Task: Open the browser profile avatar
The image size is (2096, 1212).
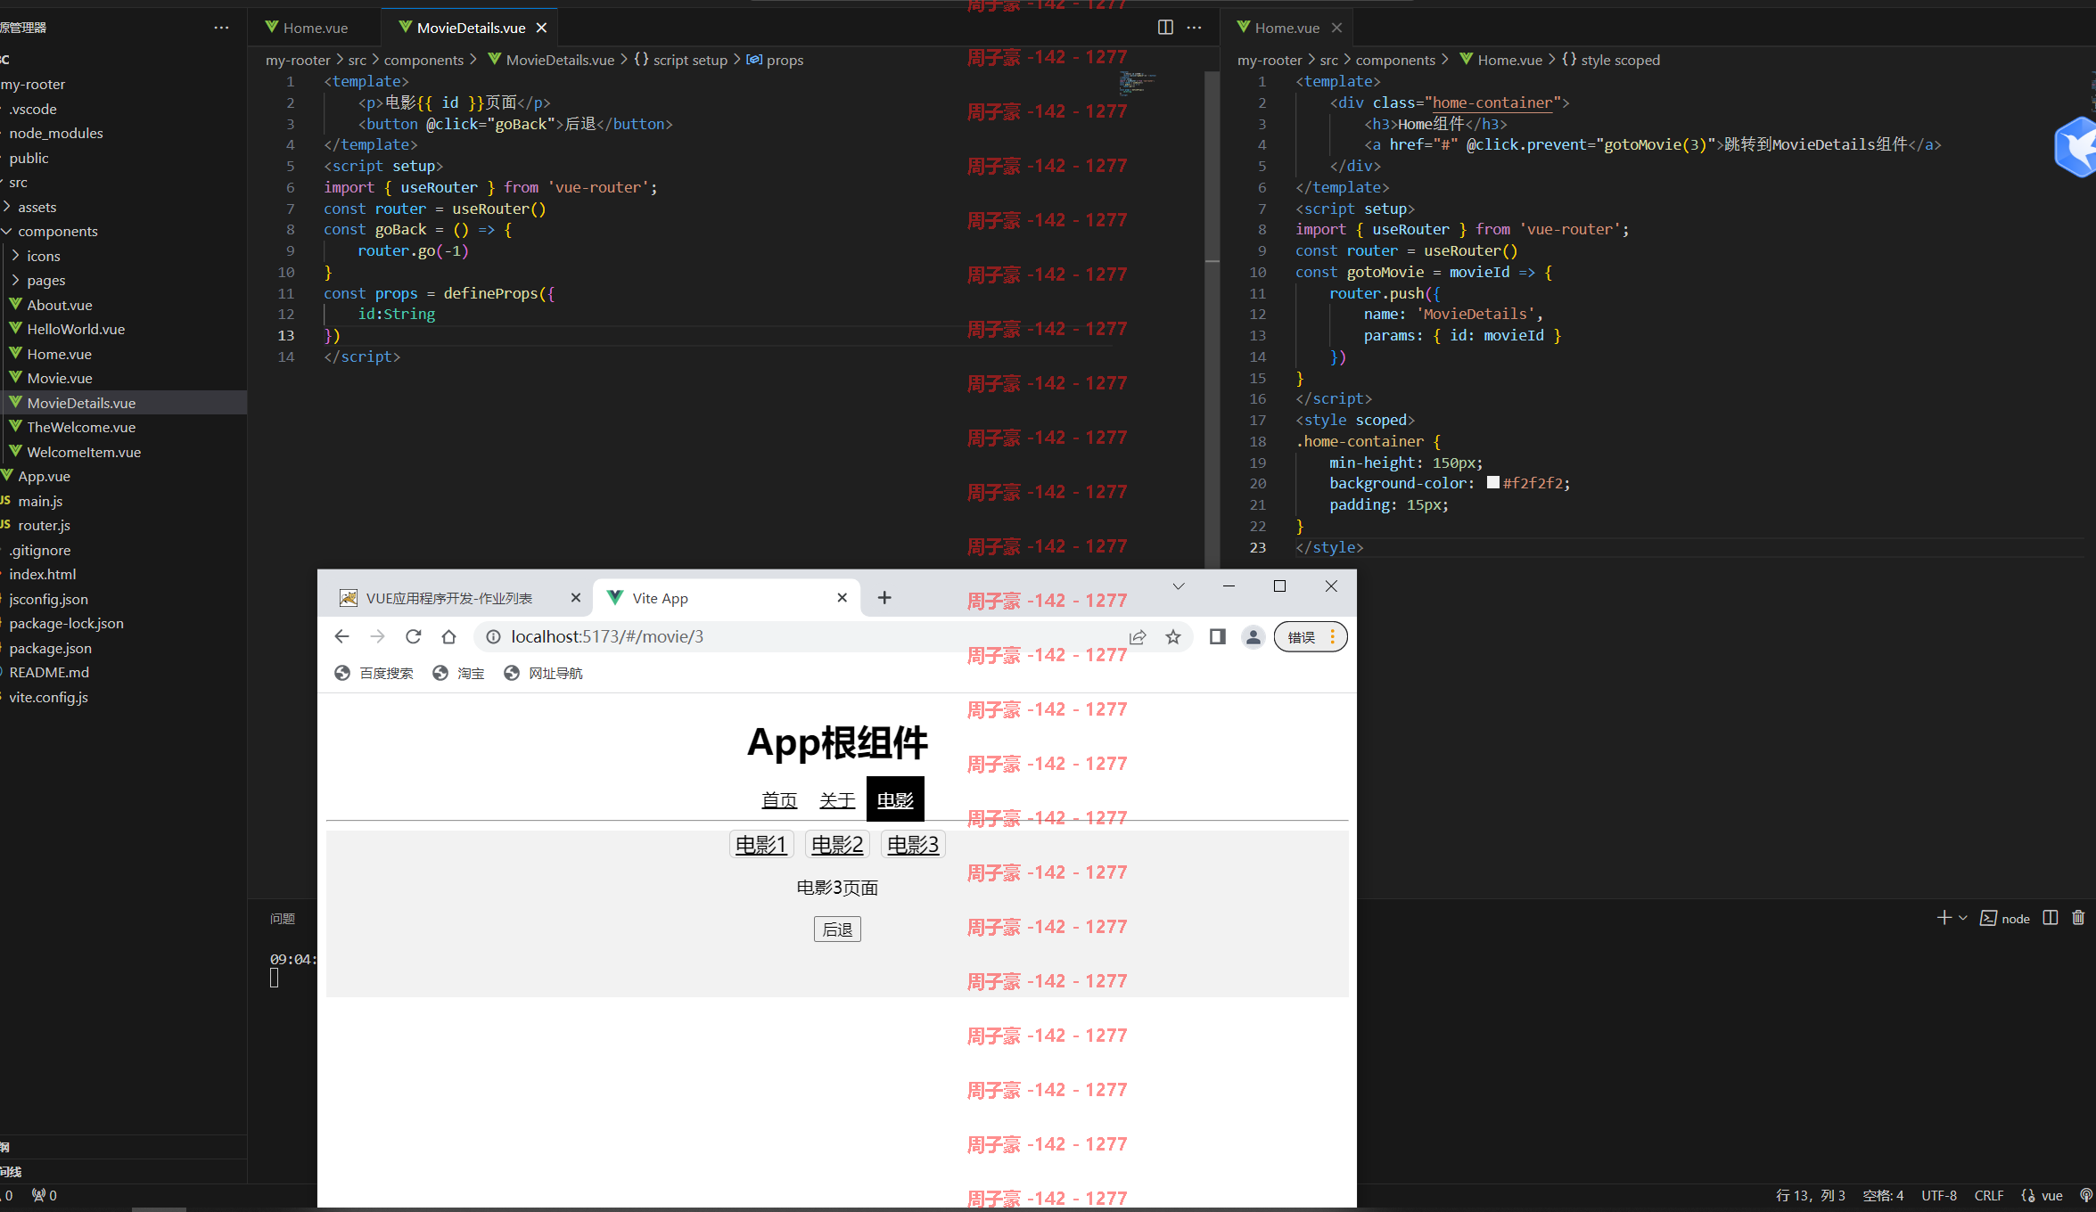Action: point(1253,636)
